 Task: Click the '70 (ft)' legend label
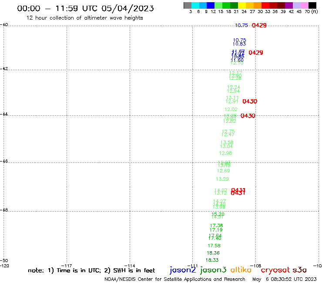311,11
